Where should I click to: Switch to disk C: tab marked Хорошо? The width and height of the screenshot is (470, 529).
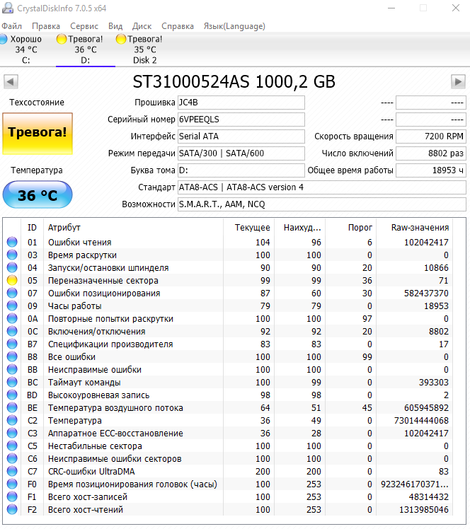point(25,50)
